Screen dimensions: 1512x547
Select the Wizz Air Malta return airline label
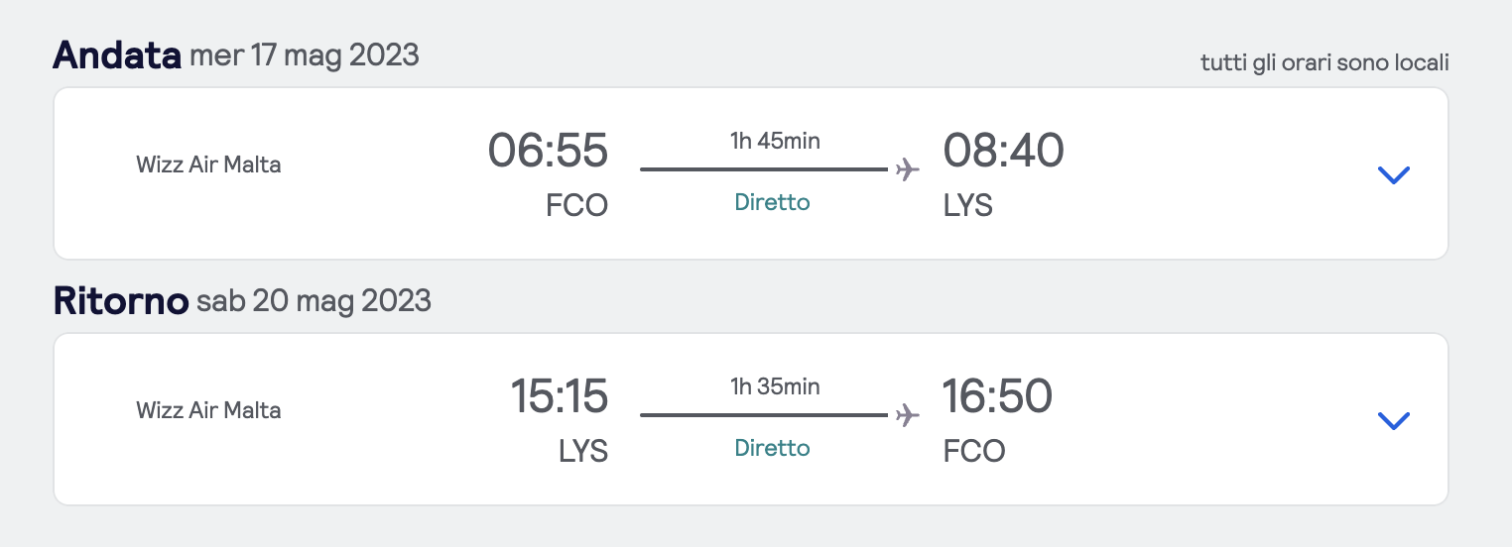tap(208, 410)
